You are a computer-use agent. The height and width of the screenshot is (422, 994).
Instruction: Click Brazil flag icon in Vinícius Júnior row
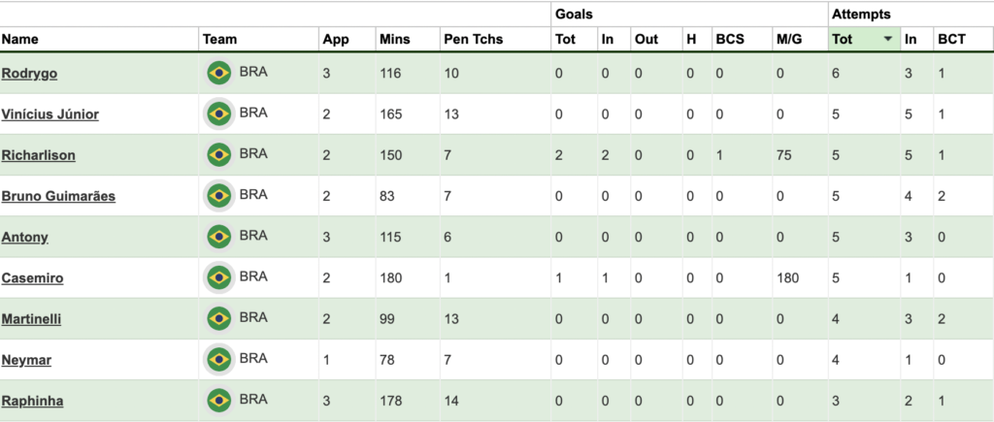(218, 114)
